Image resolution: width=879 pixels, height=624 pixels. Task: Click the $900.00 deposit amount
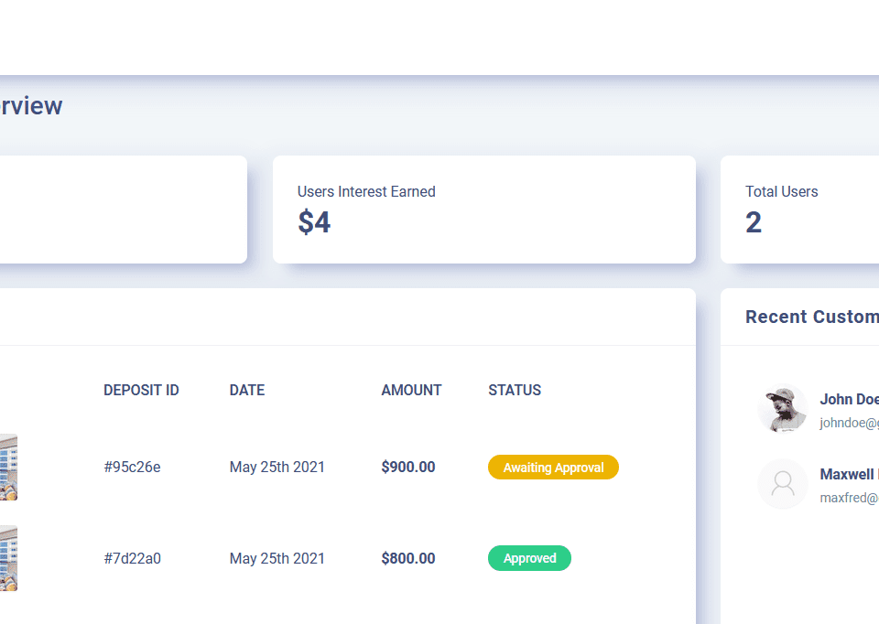point(407,468)
